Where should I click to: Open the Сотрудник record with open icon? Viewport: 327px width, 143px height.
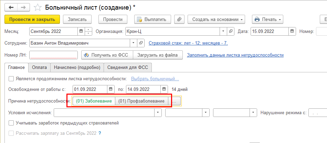[141, 43]
